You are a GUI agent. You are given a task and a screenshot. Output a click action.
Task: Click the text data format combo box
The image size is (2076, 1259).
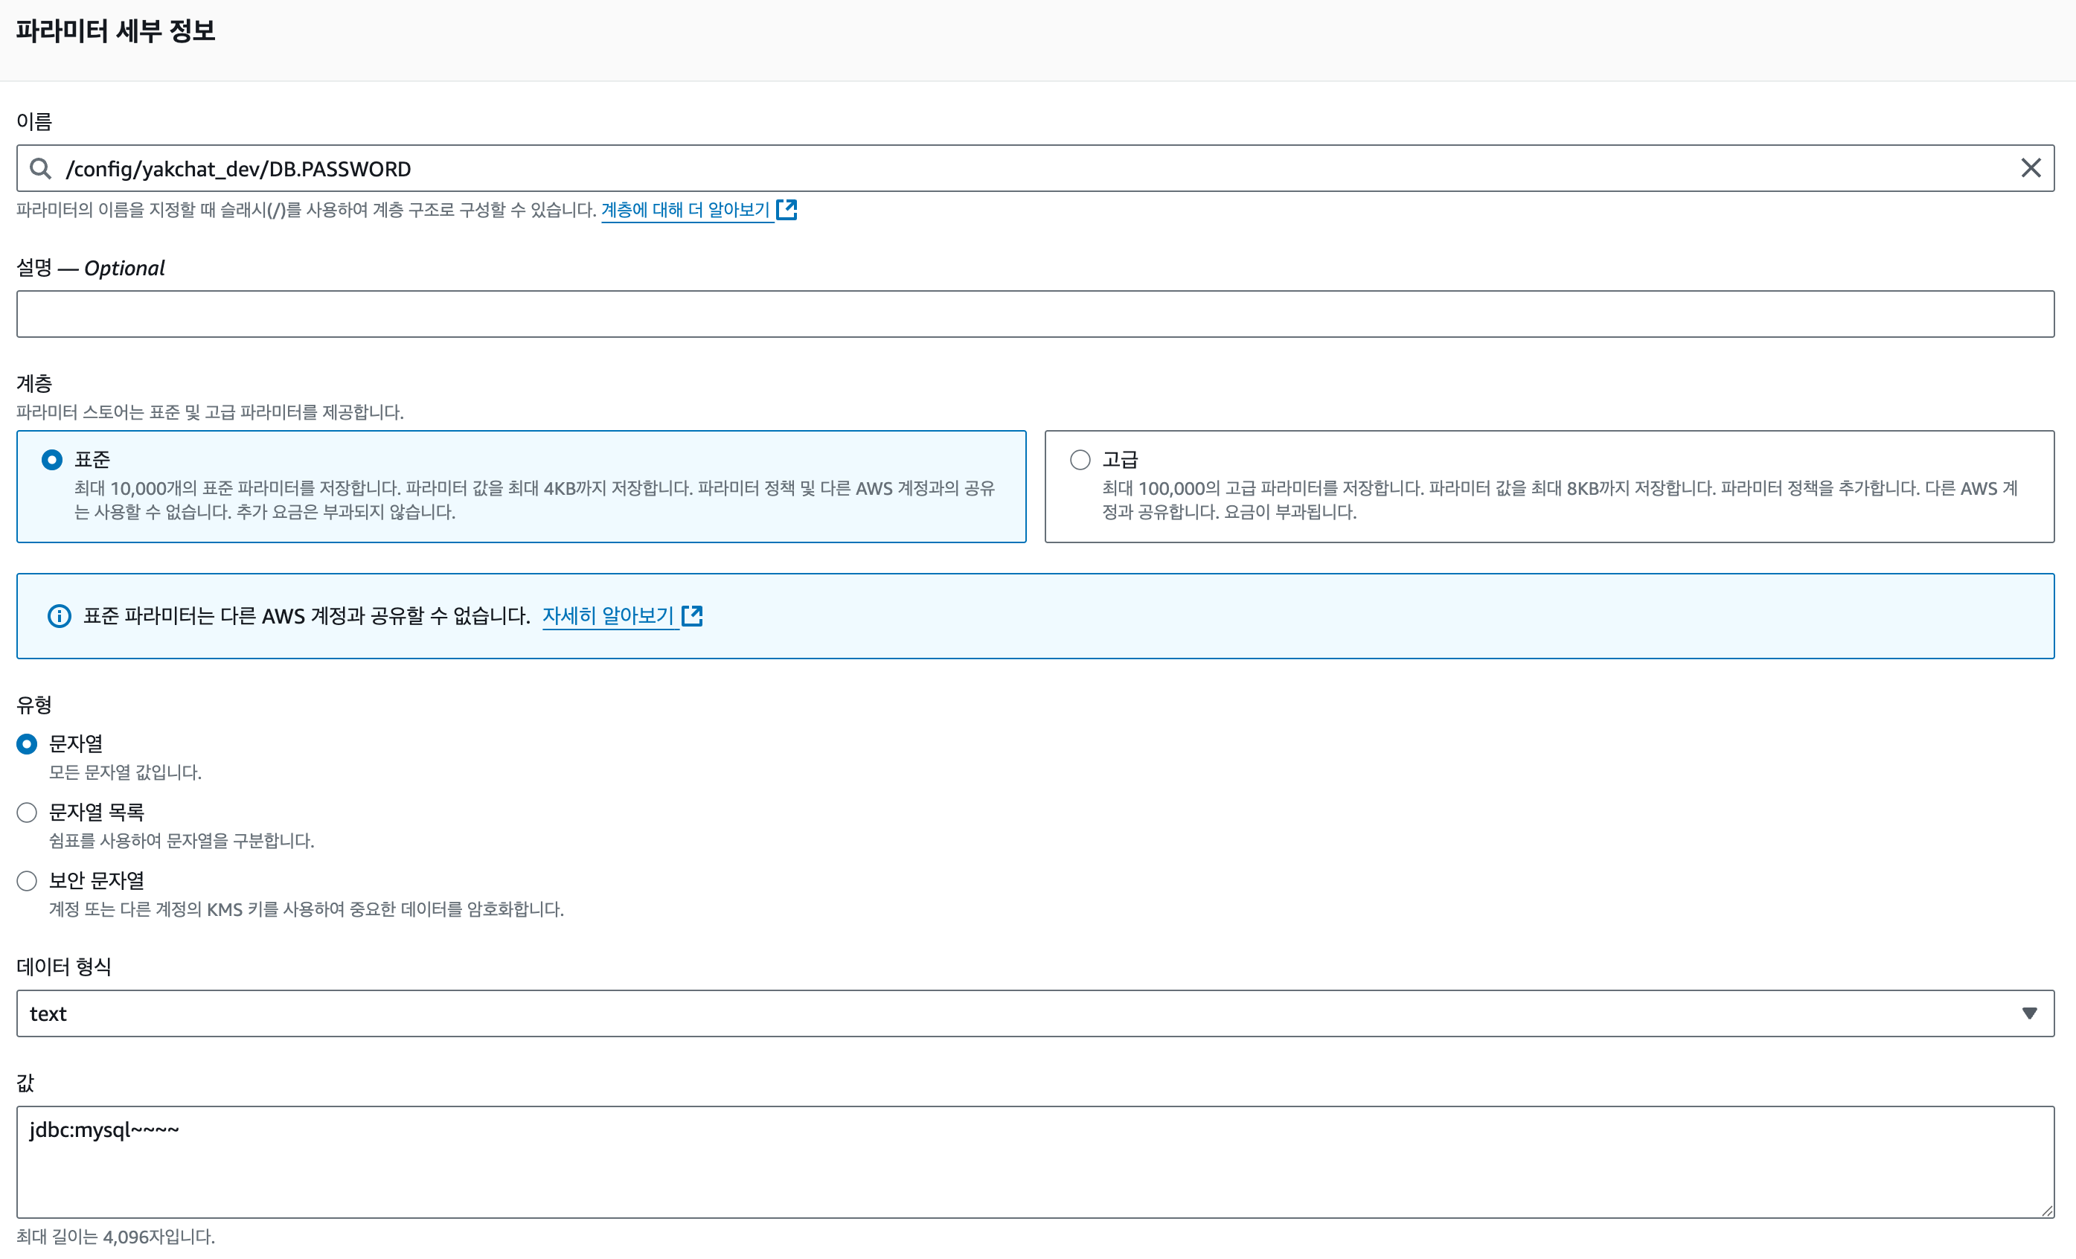pyautogui.click(x=1011, y=1013)
